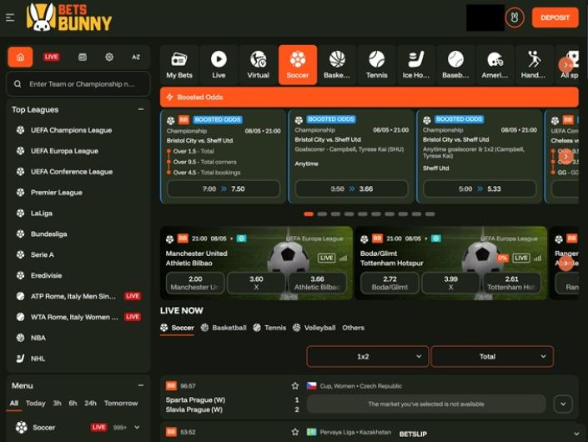This screenshot has height=442, width=588.
Task: Click the Bets Bunny logo
Action: click(69, 18)
